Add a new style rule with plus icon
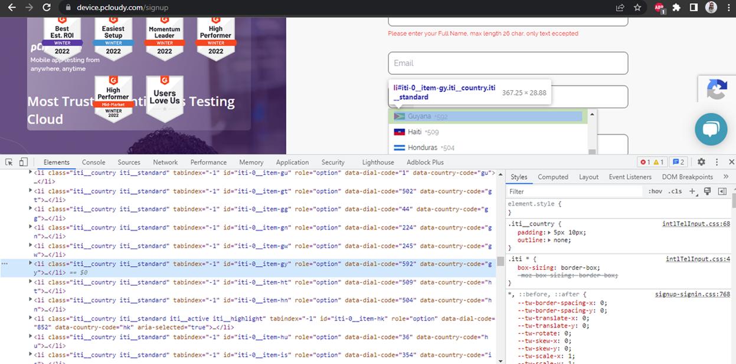 [693, 191]
